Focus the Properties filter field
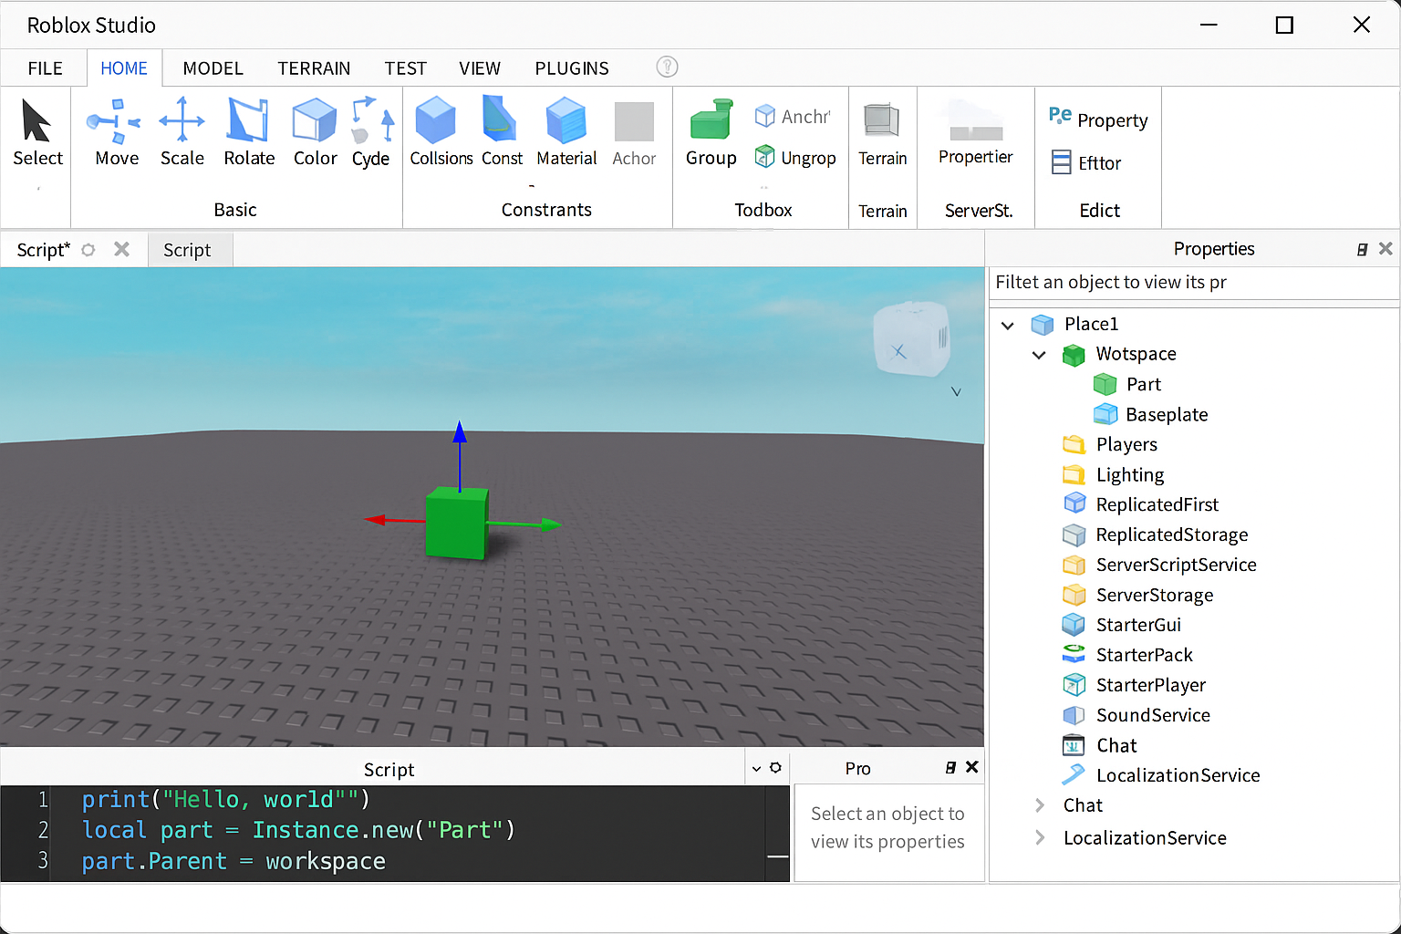Viewport: 1401px width, 934px height. [x=1194, y=282]
